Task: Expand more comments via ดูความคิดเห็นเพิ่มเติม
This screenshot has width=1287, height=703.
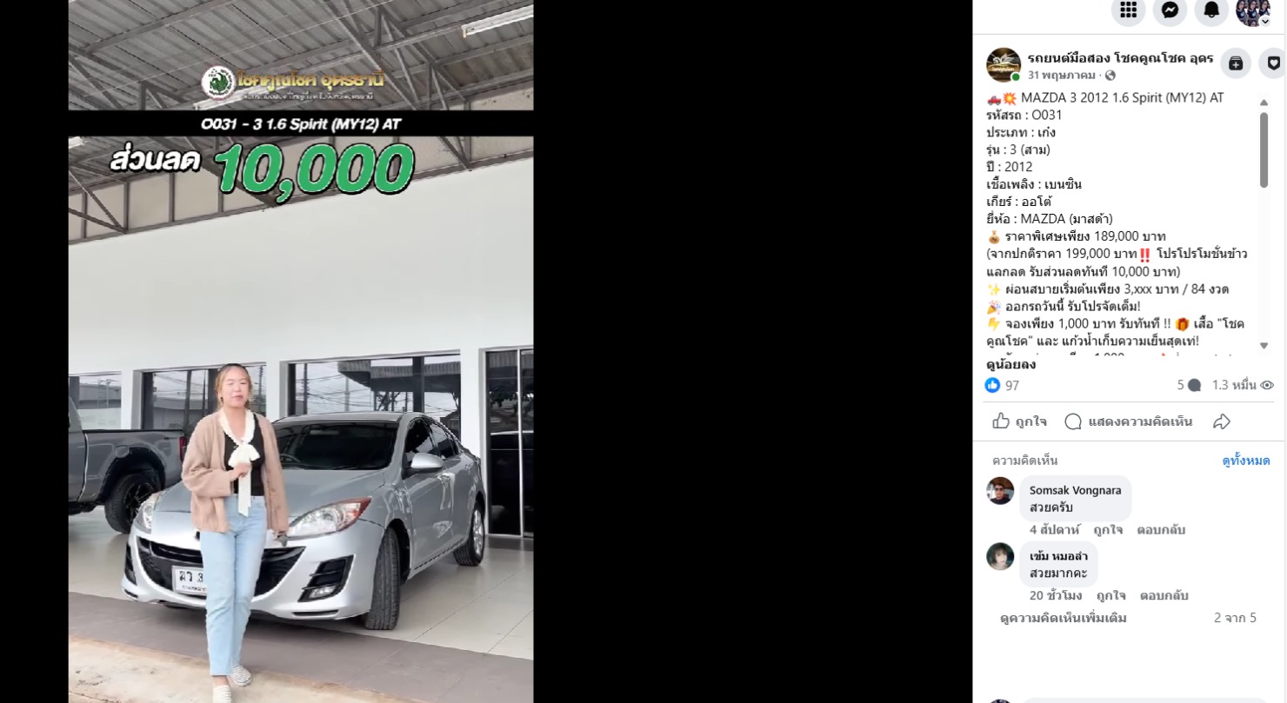Action: [1064, 618]
